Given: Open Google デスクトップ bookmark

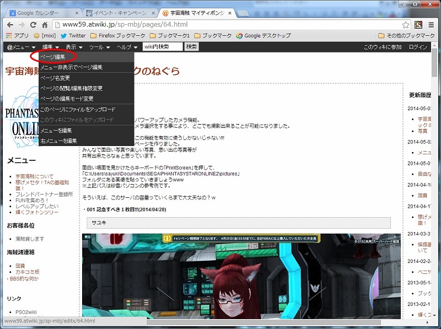Looking at the screenshot, I should tap(263, 36).
